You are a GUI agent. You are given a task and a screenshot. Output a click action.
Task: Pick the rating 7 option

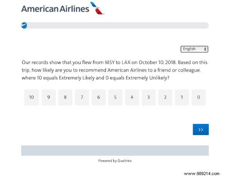[x=82, y=97]
